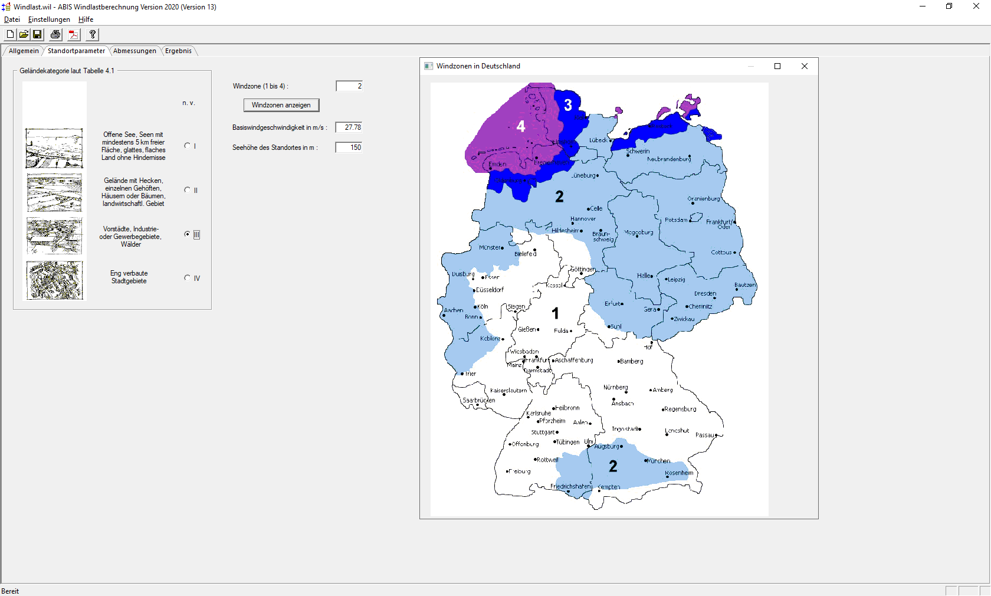
Task: Click purple wind zone 4 on map
Action: pyautogui.click(x=521, y=126)
